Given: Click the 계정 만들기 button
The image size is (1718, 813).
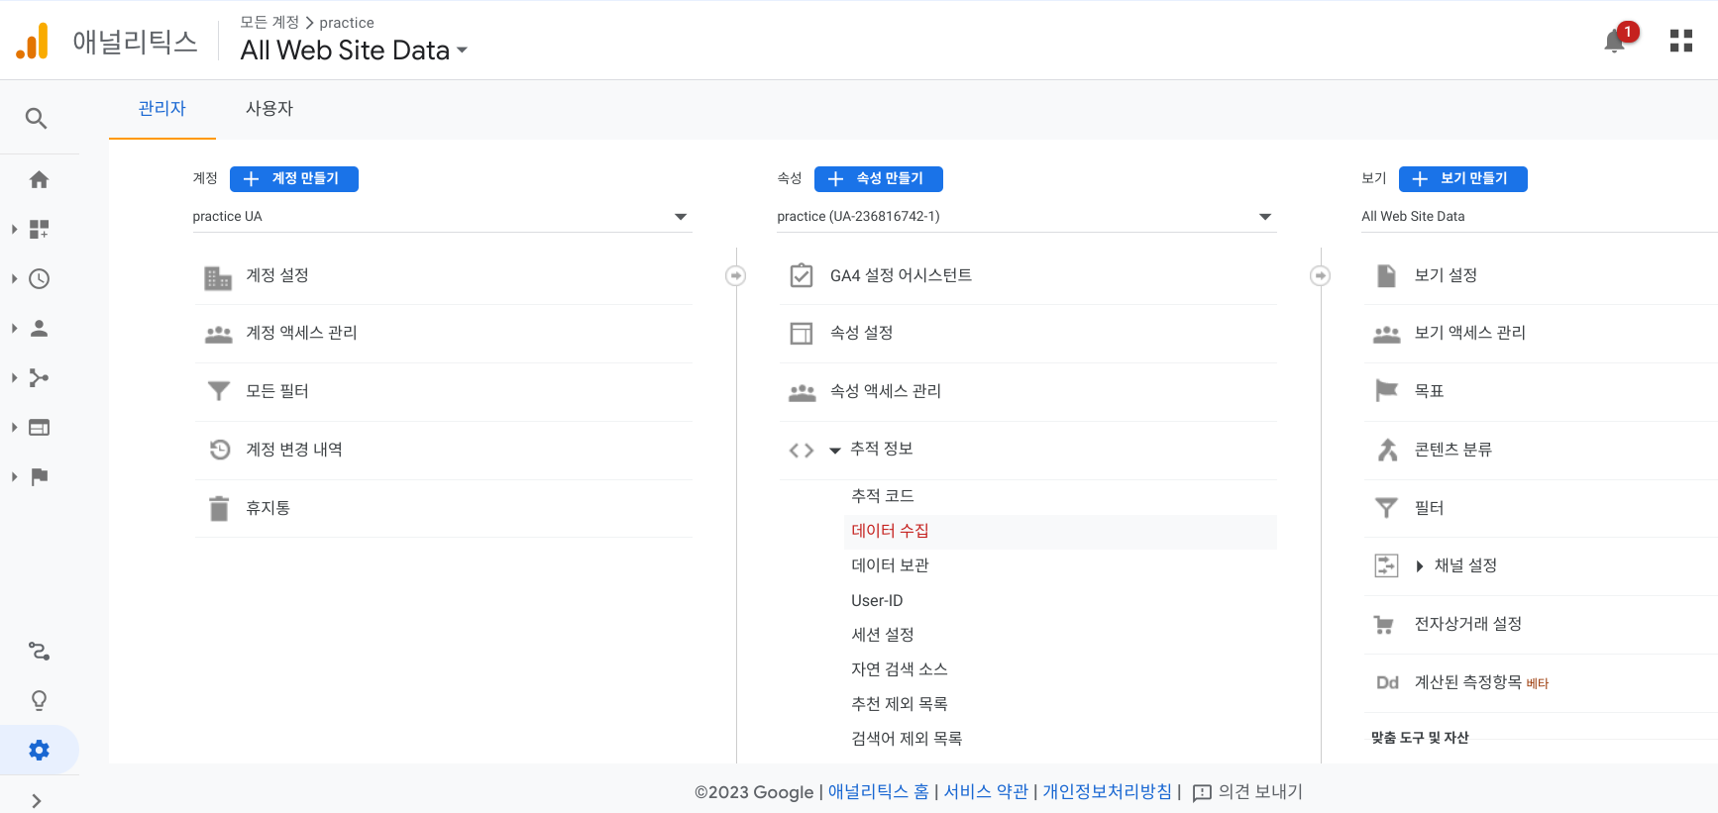Looking at the screenshot, I should (294, 178).
